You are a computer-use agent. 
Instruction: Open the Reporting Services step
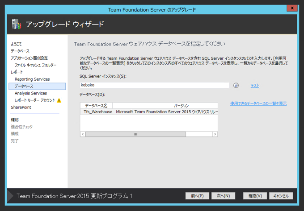[32, 79]
